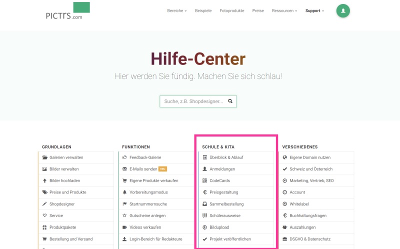Navigate to Beispiele in top menu
Screen dimensions: 400x249
(203, 10)
